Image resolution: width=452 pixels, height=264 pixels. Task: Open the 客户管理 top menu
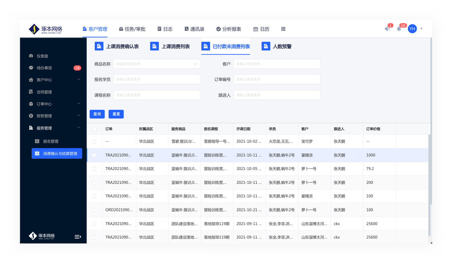point(95,29)
